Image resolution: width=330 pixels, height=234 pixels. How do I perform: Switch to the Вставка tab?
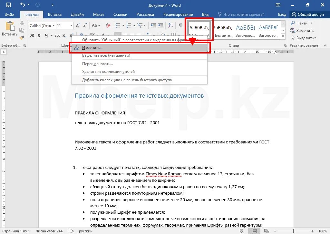click(55, 15)
